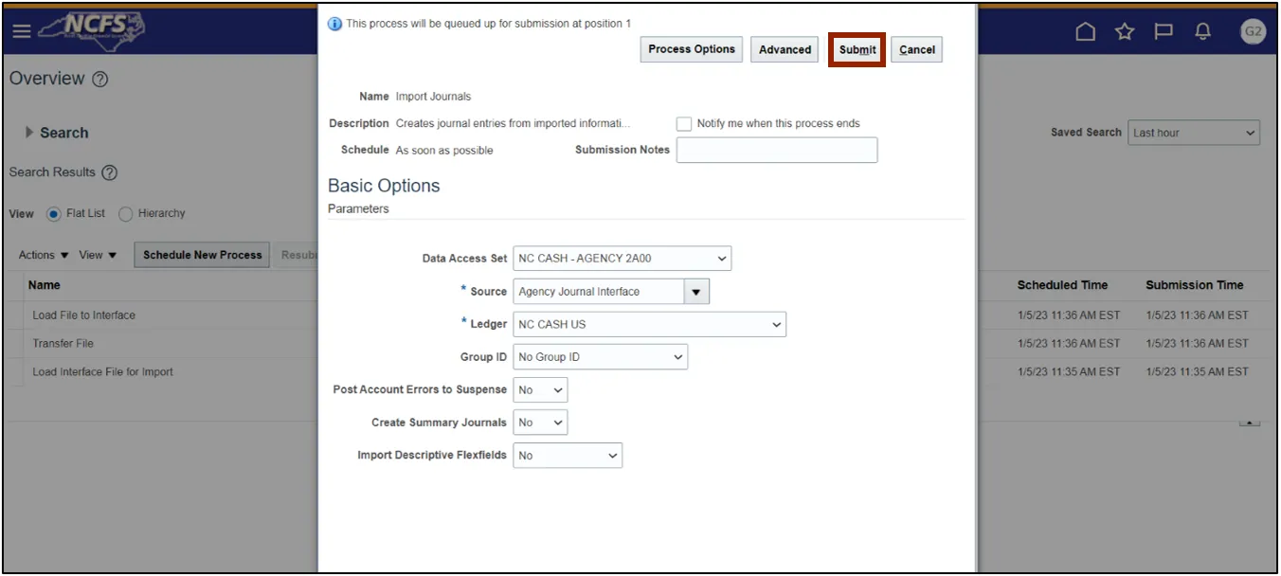Click the Search Results help icon
Screen dimensions: 1281x576
click(x=110, y=172)
